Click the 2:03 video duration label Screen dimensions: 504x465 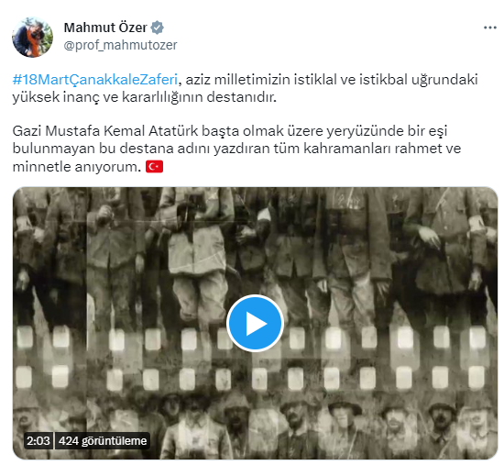[38, 440]
